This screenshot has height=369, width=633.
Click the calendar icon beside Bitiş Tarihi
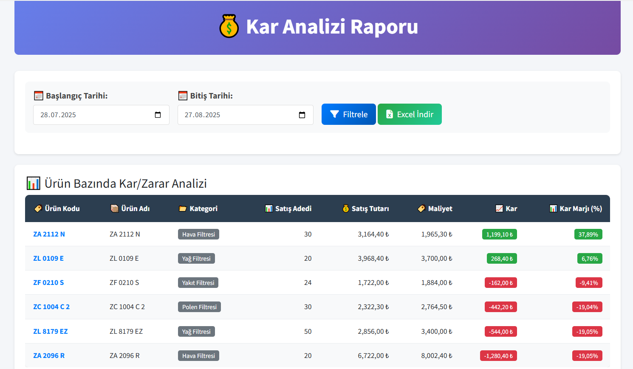click(x=183, y=95)
